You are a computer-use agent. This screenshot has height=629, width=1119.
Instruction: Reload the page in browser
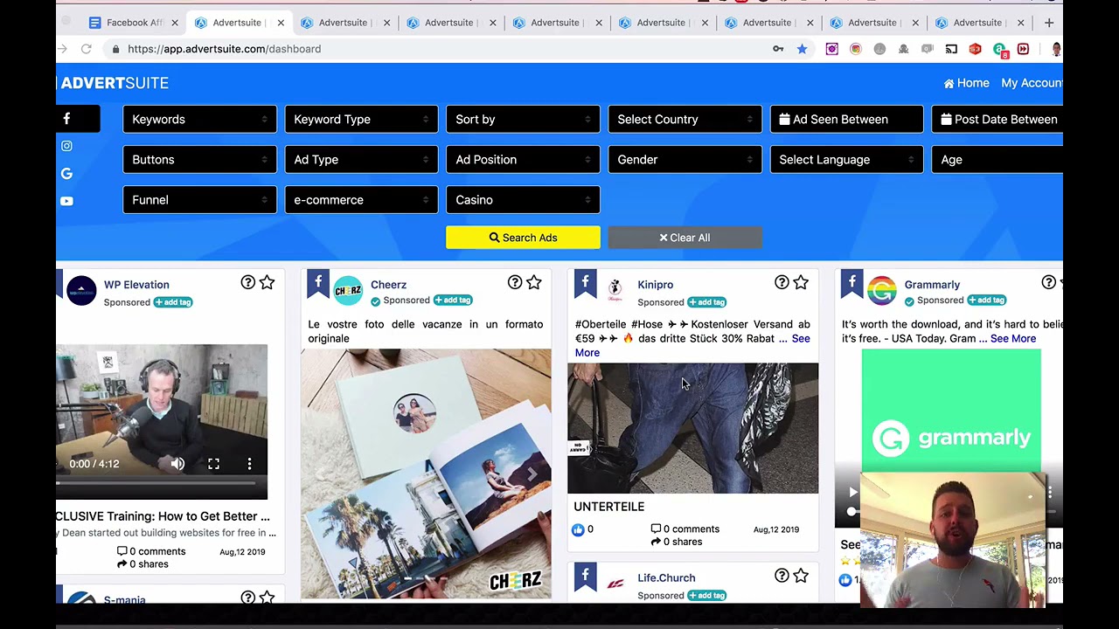click(86, 49)
